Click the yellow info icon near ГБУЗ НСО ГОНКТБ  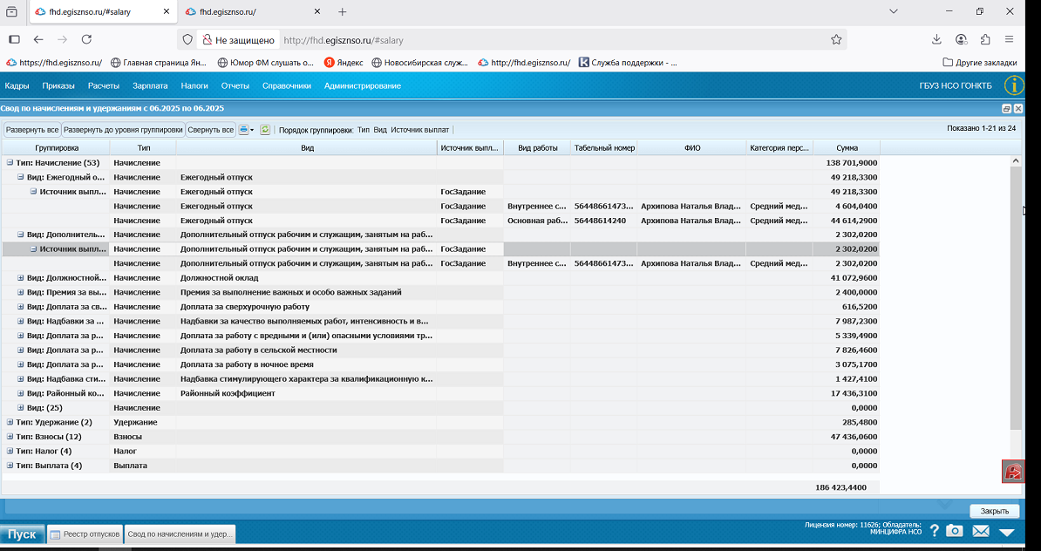click(x=1014, y=85)
